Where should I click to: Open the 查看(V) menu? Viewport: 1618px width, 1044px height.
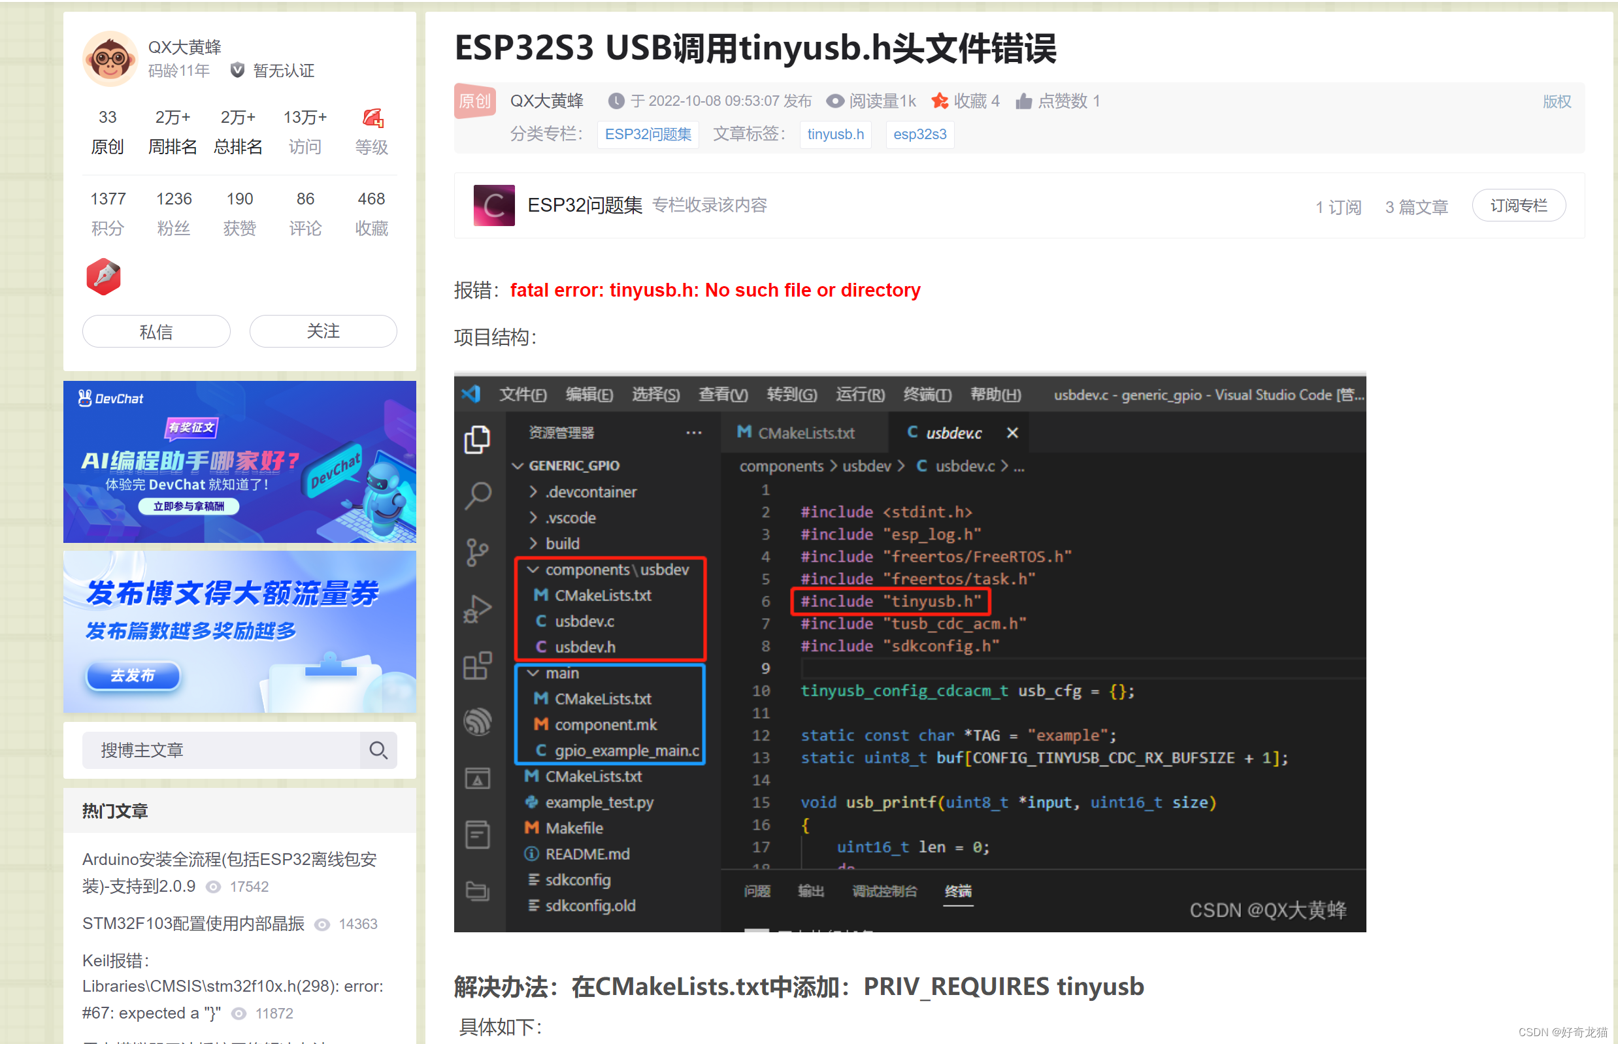pos(723,395)
